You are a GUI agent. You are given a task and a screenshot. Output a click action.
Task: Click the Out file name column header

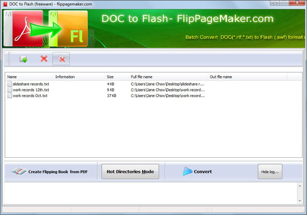(248, 77)
